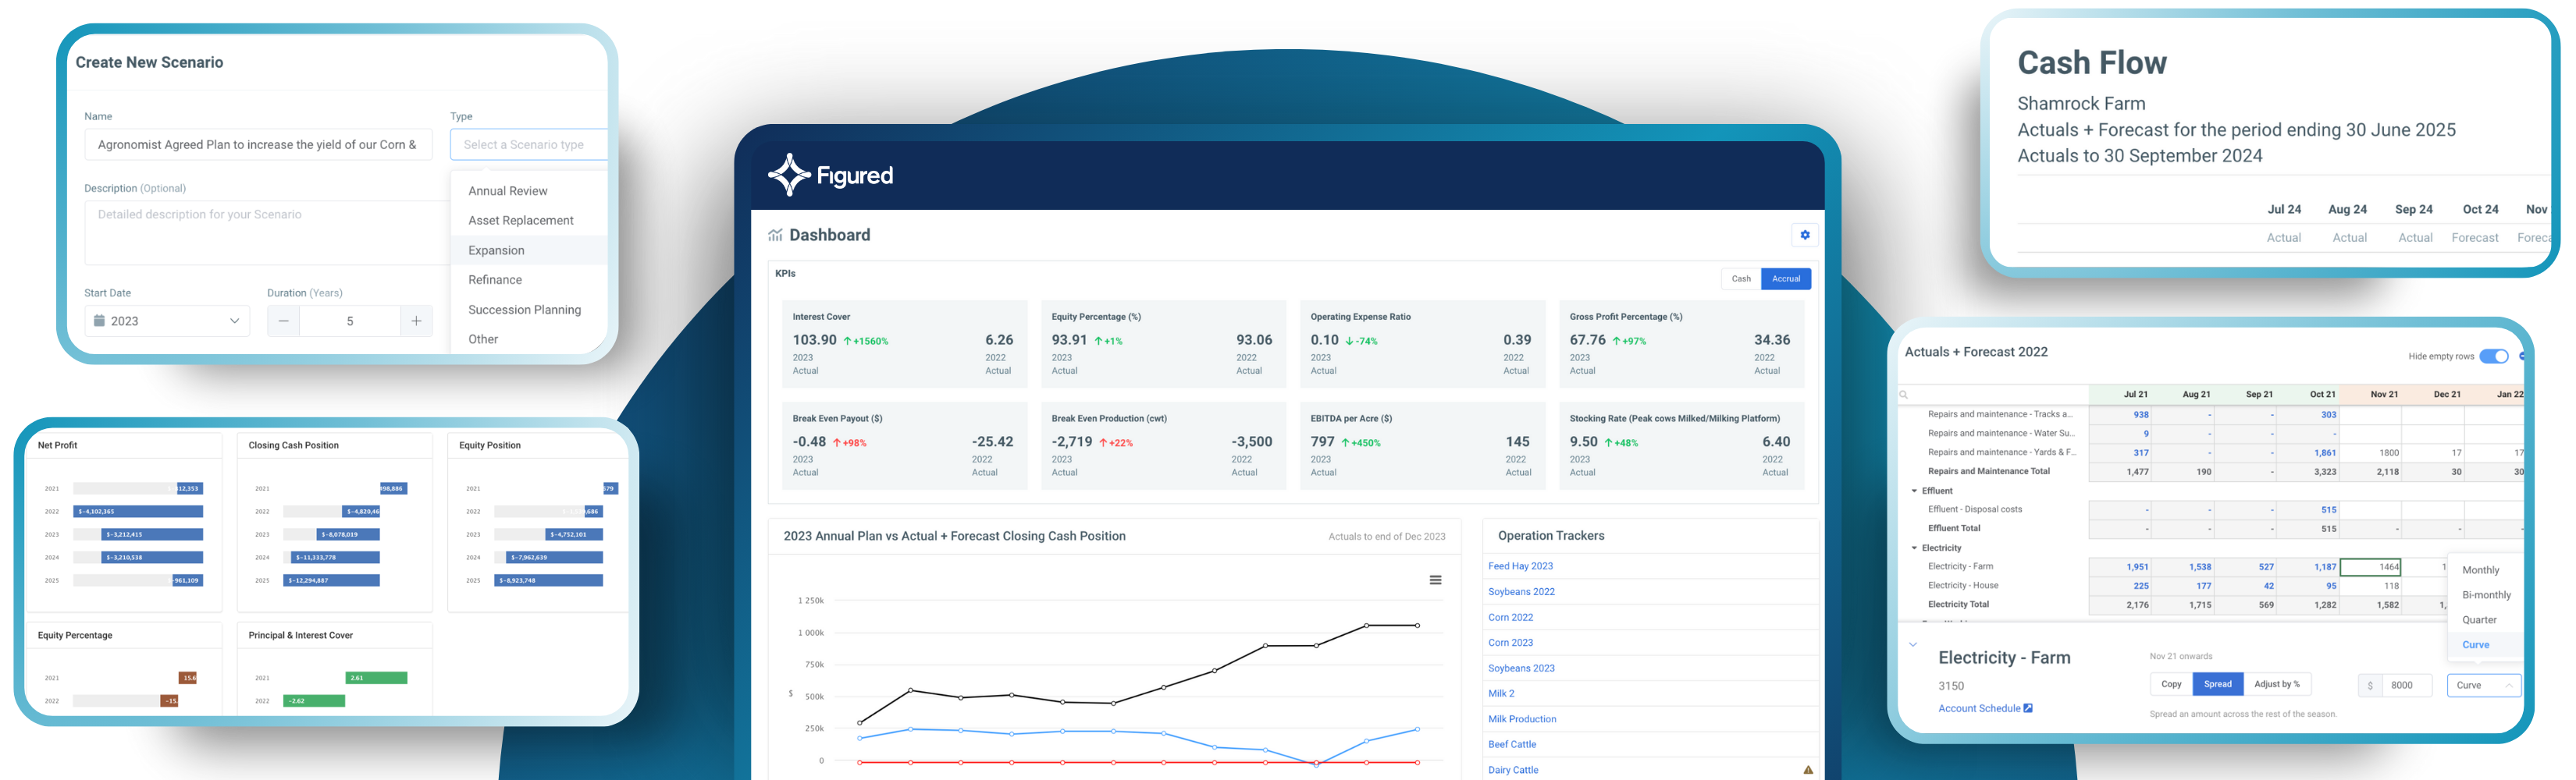
Task: Click the EBITDA per Acre ($) KPI card
Action: click(x=1422, y=445)
